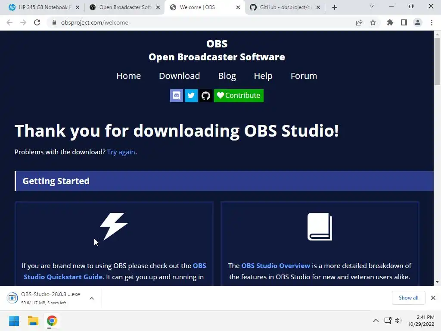Screen dimensions: 441x331
Task: Open the Blog navigation link
Action: click(x=227, y=76)
